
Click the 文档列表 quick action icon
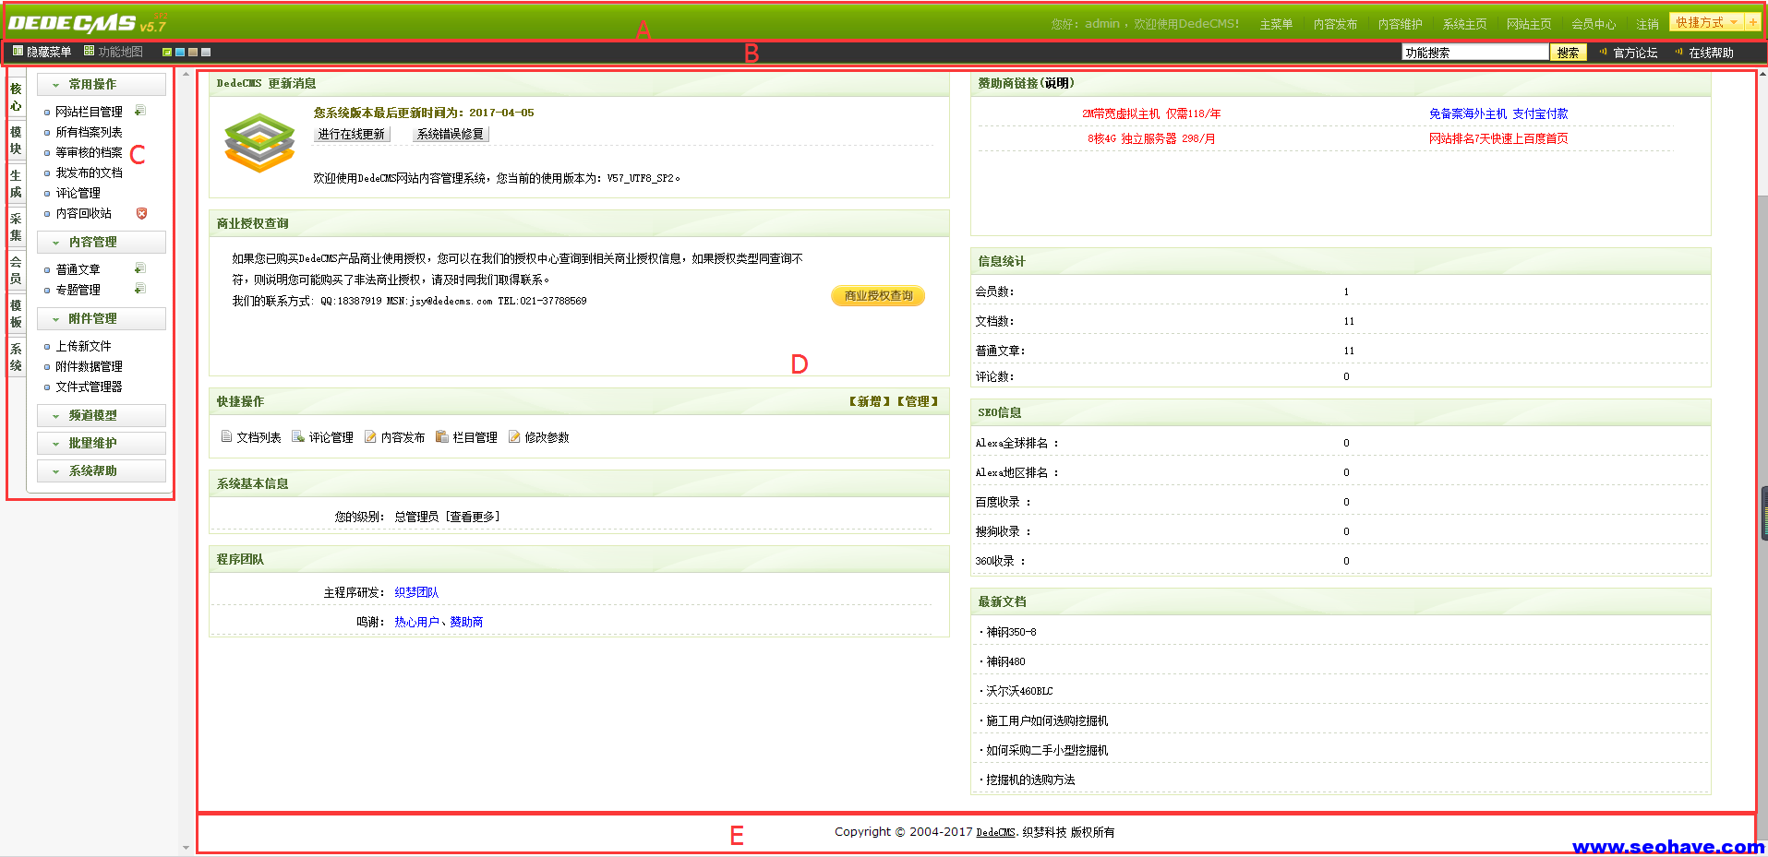tap(226, 436)
